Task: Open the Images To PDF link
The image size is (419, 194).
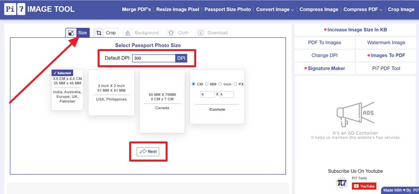Action: [386, 55]
